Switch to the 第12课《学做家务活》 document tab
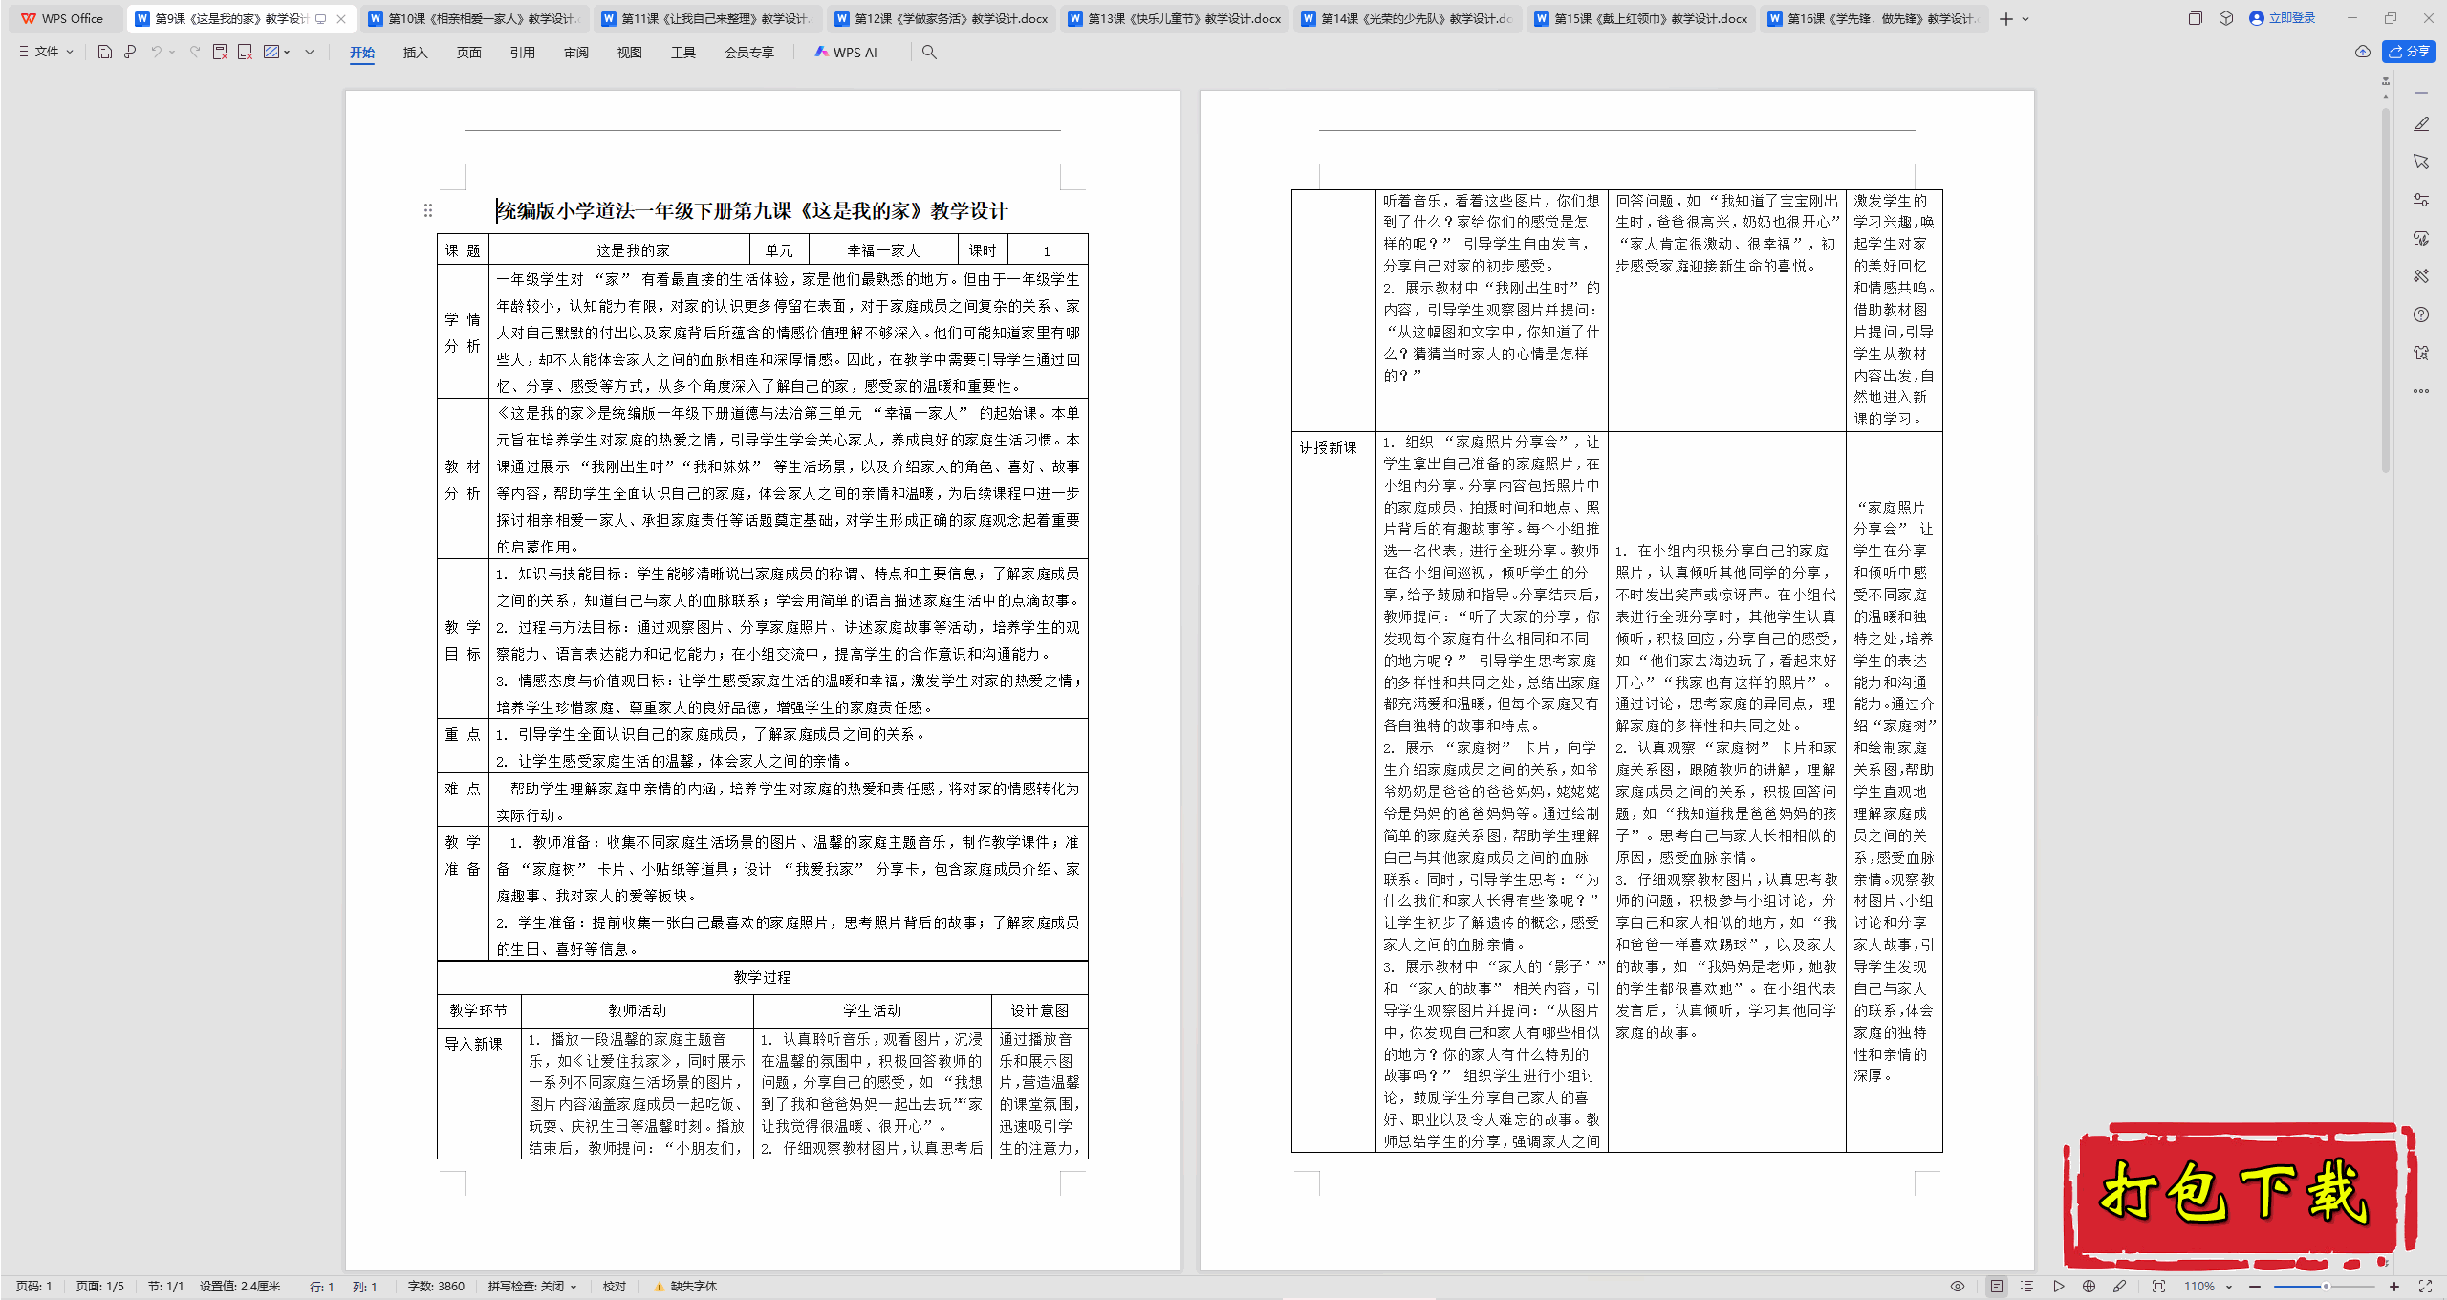 click(x=941, y=19)
